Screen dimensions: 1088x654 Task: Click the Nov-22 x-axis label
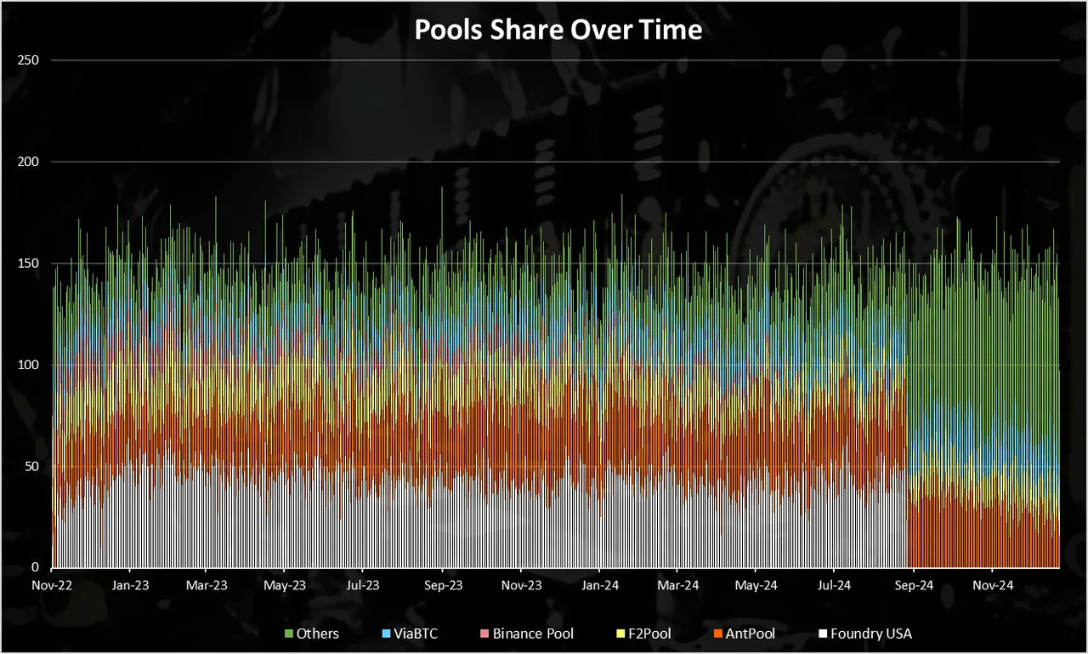(53, 586)
